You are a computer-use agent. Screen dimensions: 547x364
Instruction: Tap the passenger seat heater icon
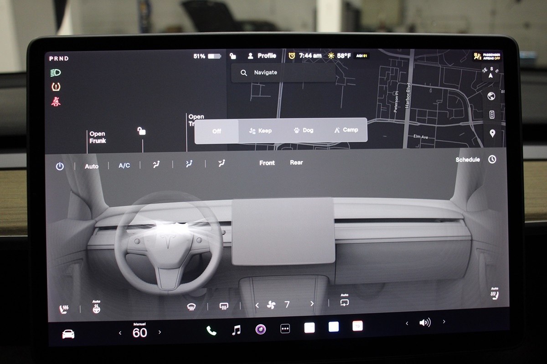click(495, 295)
